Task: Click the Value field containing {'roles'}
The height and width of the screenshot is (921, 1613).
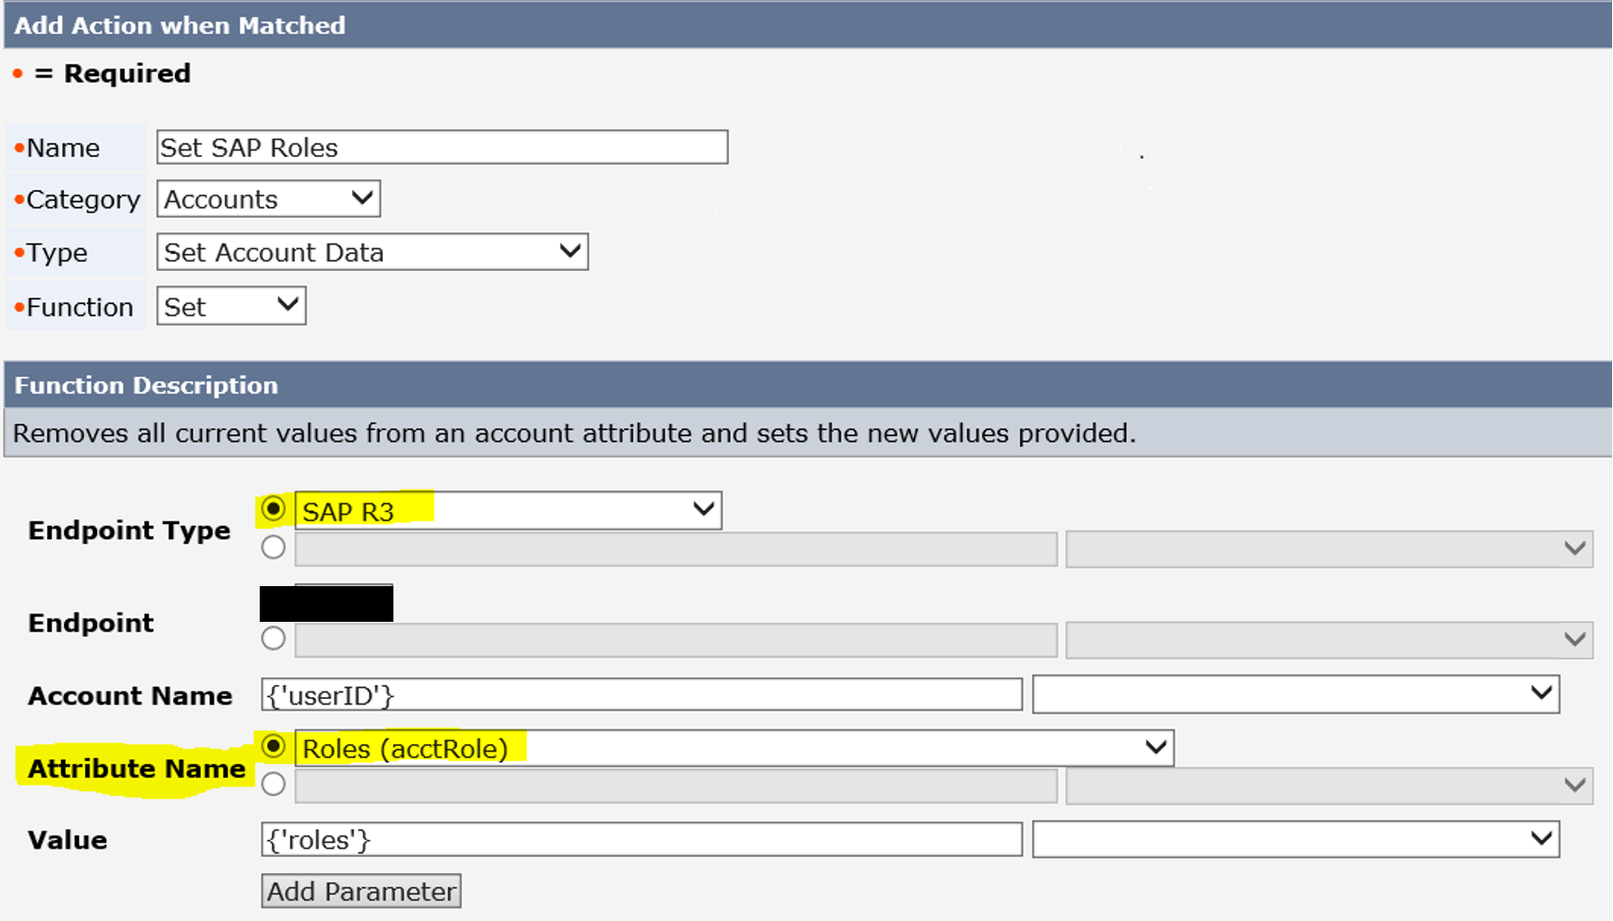Action: (x=642, y=839)
